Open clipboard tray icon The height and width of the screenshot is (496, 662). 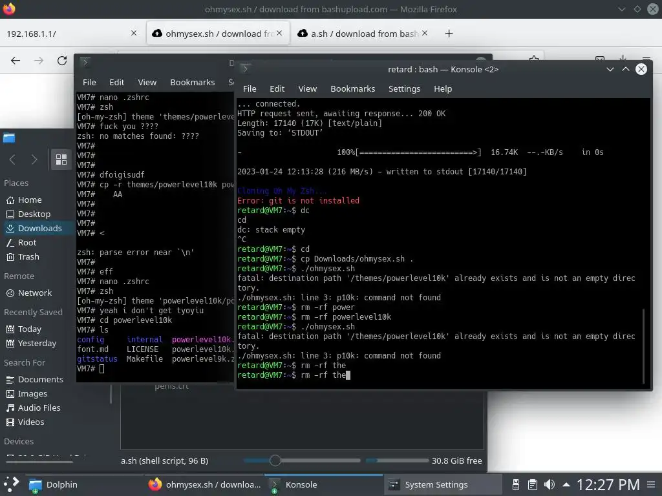533,484
